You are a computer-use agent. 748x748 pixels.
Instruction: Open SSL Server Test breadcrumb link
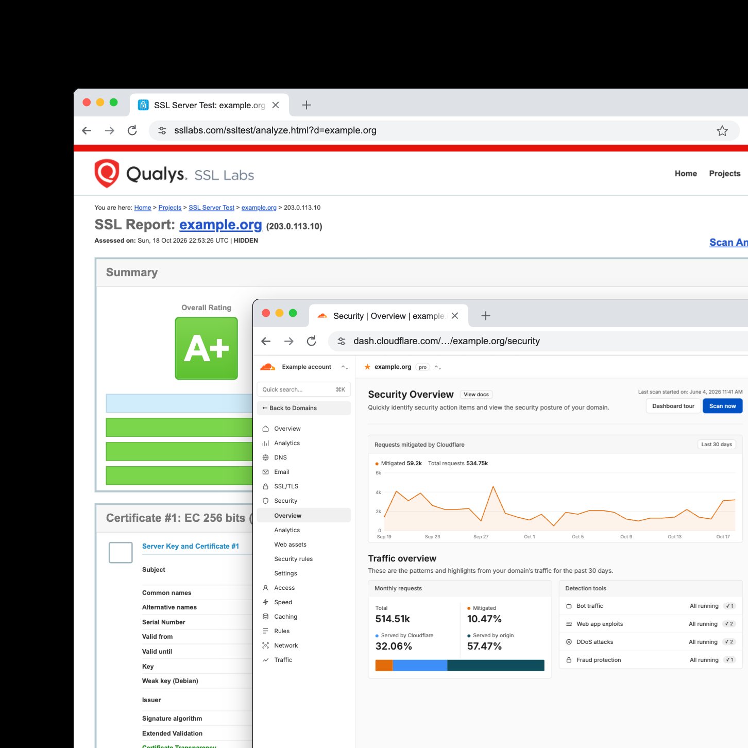click(x=211, y=208)
